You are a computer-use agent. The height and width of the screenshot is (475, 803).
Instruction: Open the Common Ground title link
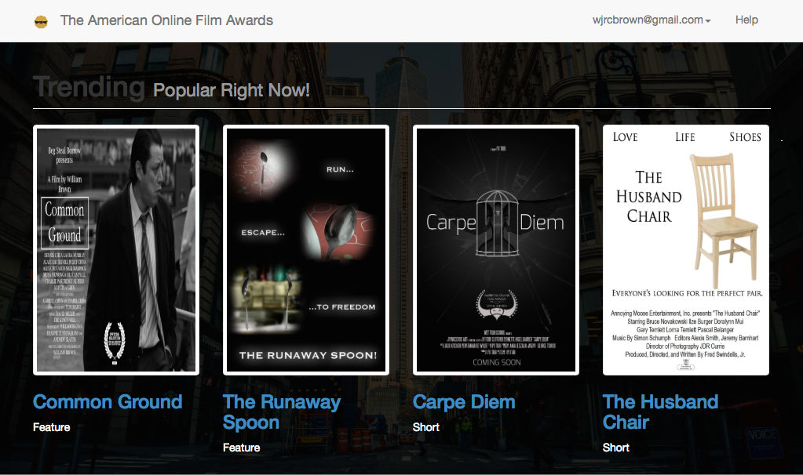coord(108,402)
